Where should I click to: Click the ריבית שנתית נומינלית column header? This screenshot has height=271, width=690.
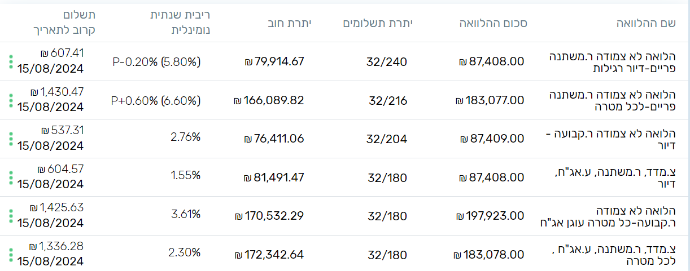pos(182,23)
